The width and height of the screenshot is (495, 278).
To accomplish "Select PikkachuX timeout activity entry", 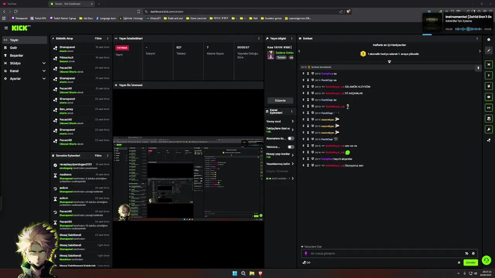I will (x=81, y=59).
